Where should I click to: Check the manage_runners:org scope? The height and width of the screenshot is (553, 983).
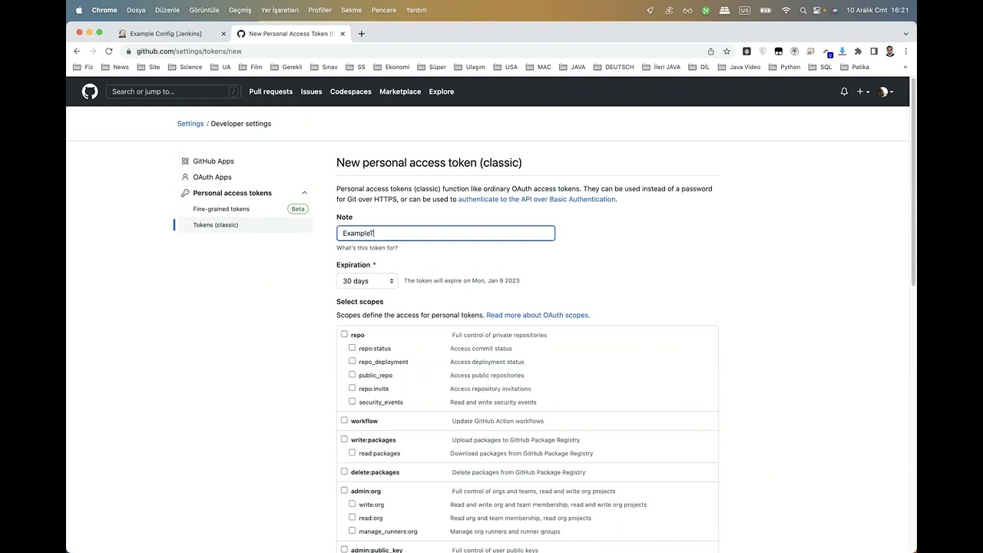(352, 531)
